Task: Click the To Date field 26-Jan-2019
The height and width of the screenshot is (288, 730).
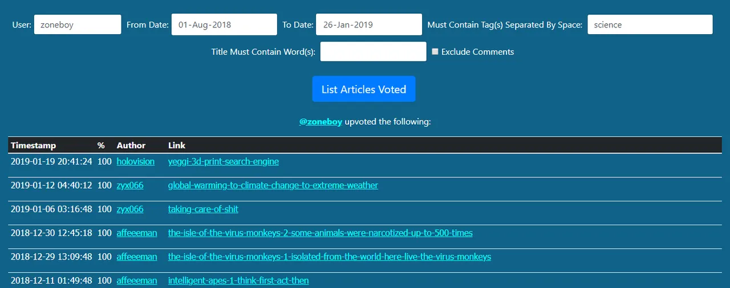Action: pos(369,25)
